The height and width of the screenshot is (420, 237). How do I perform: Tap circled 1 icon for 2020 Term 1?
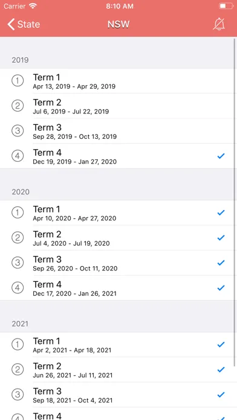tap(18, 212)
